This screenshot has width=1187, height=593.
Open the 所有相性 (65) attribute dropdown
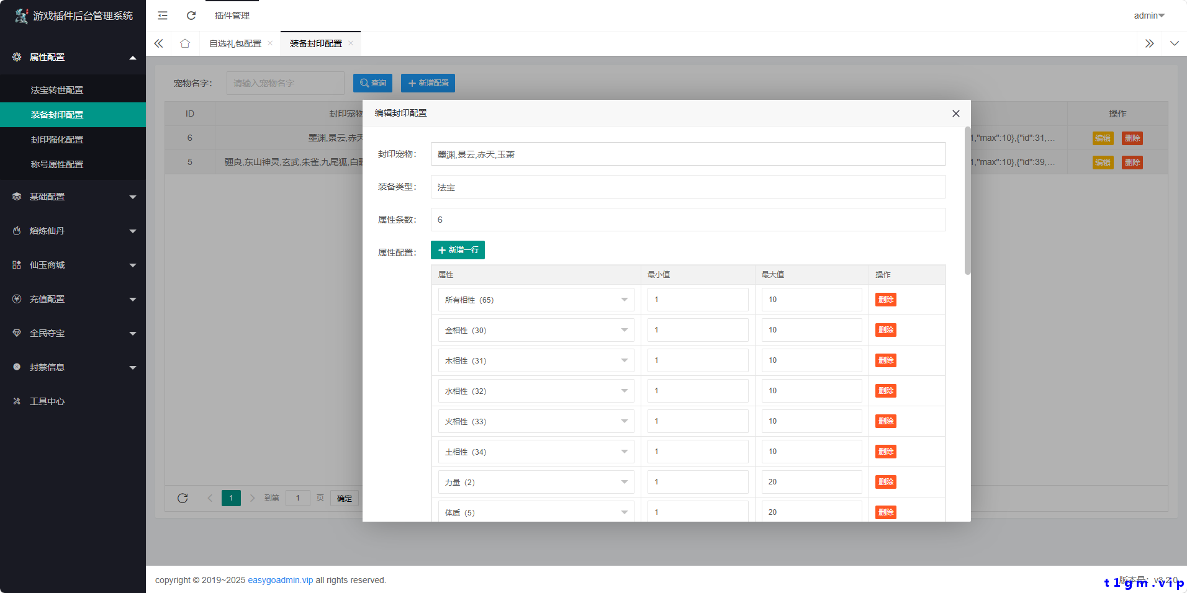click(x=535, y=300)
